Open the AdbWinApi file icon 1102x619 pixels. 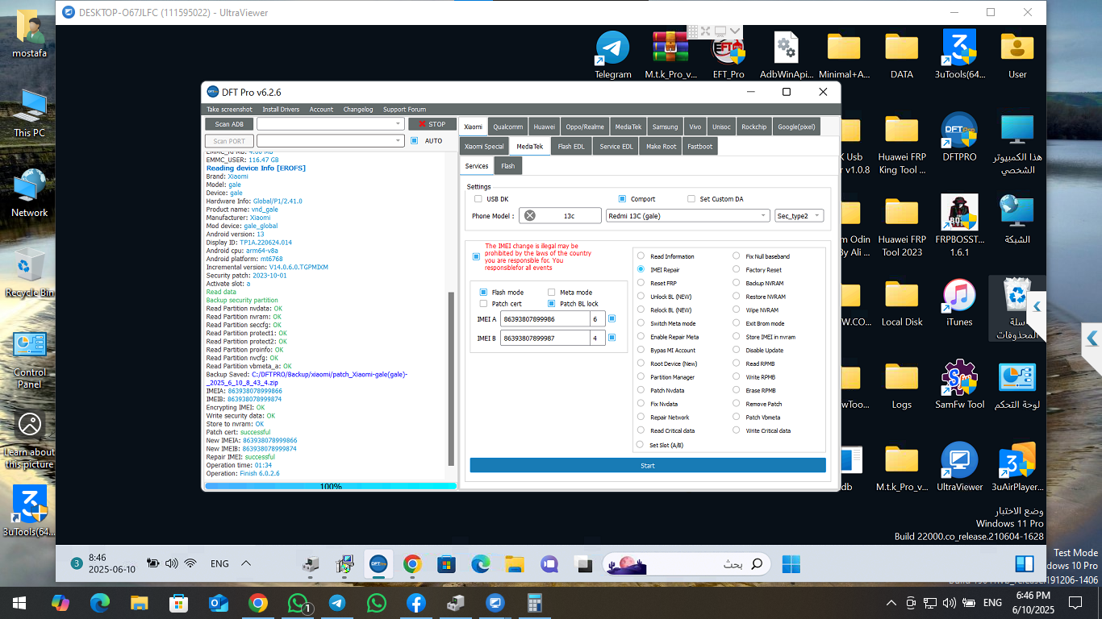(787, 55)
